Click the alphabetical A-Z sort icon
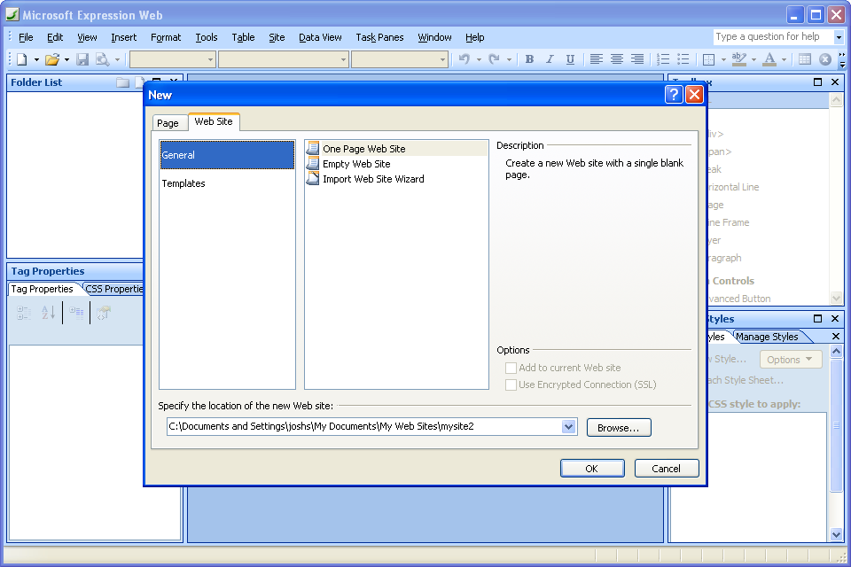The height and width of the screenshot is (567, 851). [48, 313]
